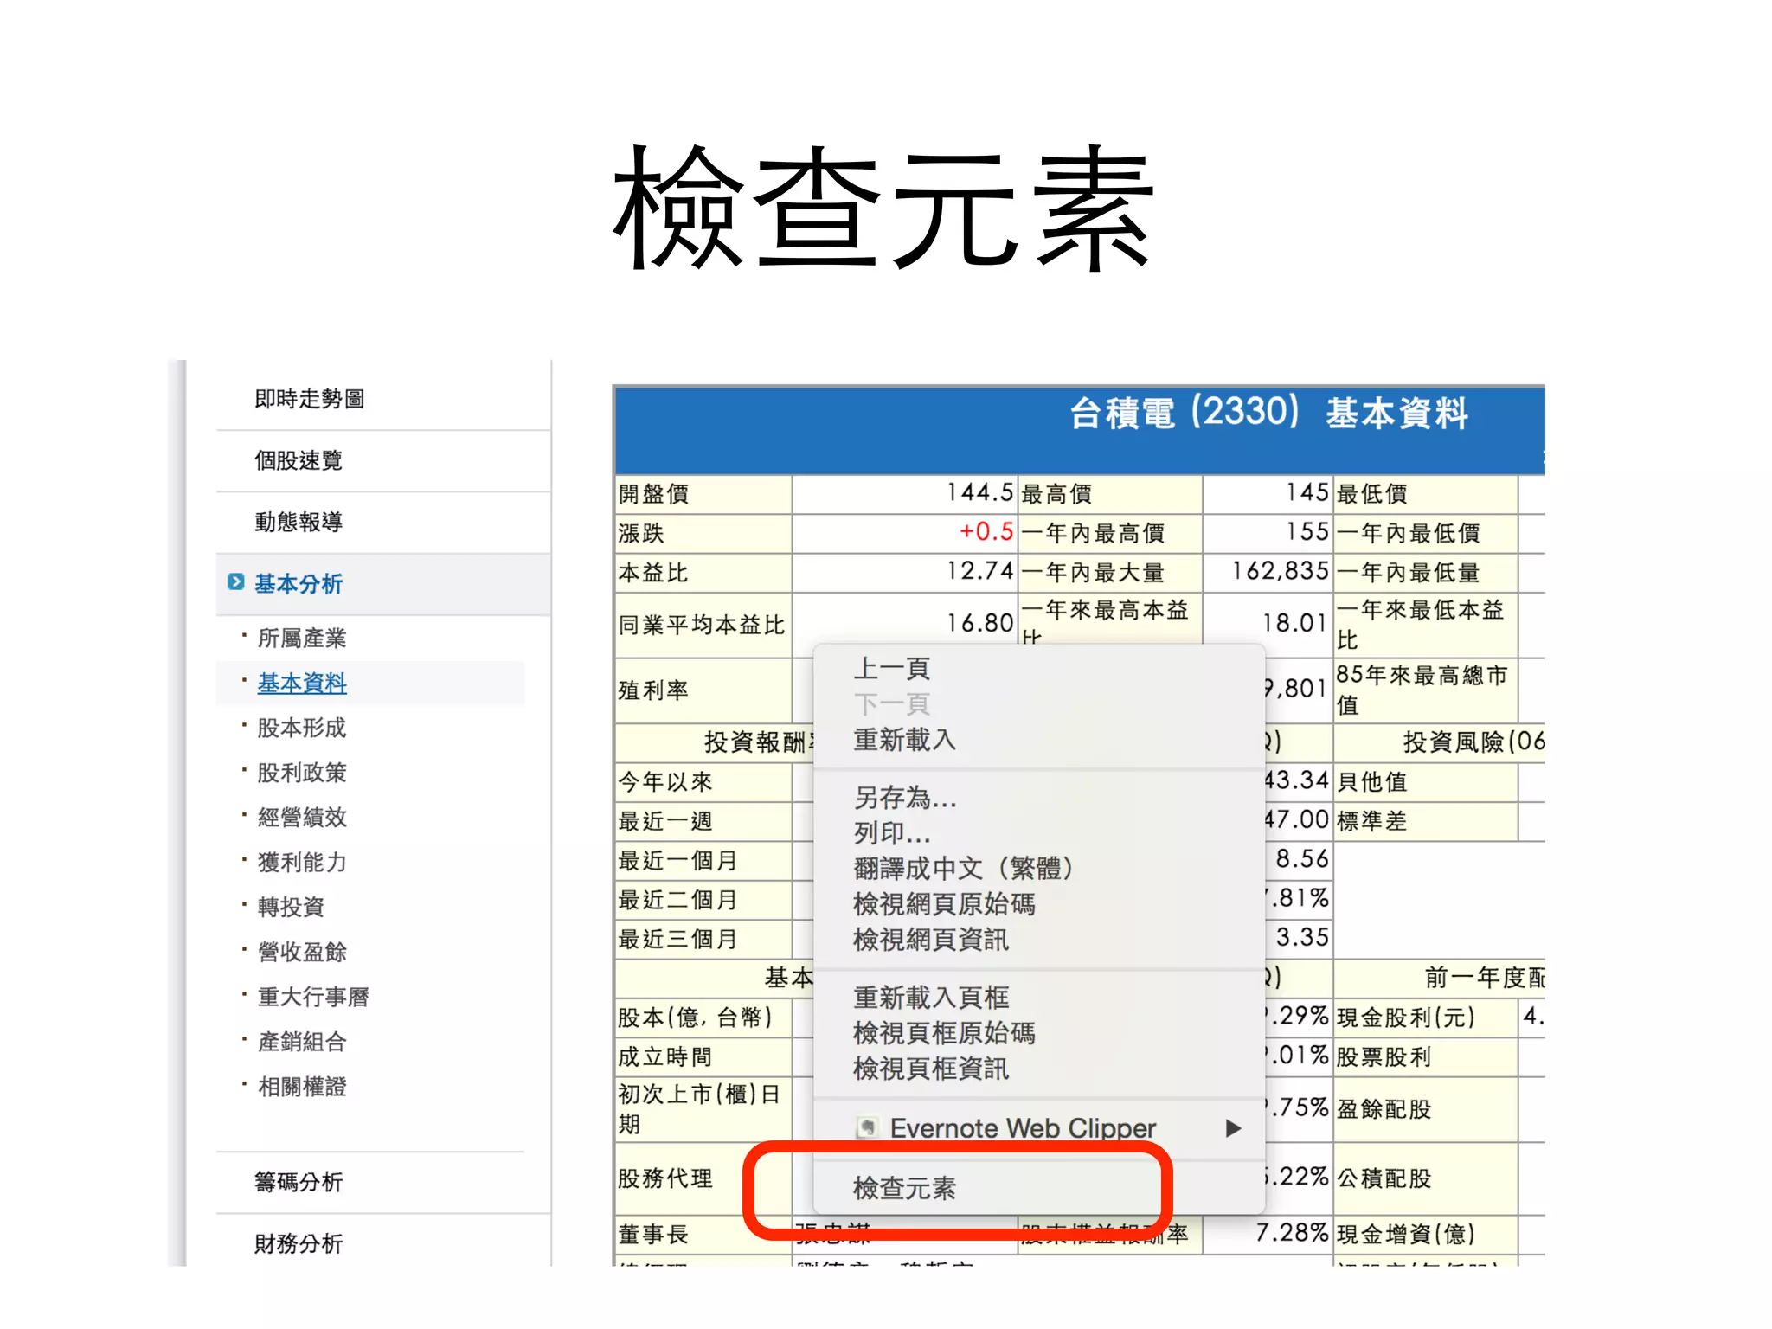Click the 一年內最高價 value 155
1772x1329 pixels.
coord(1307,531)
